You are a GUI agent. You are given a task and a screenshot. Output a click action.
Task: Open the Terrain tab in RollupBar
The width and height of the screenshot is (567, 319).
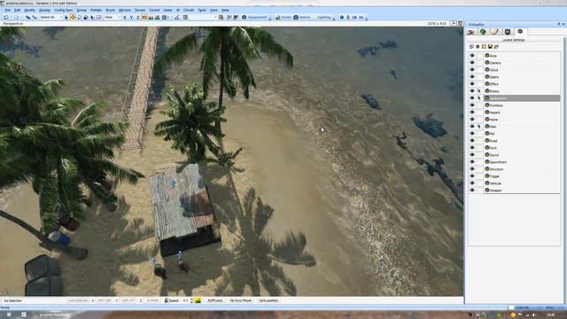[x=483, y=32]
